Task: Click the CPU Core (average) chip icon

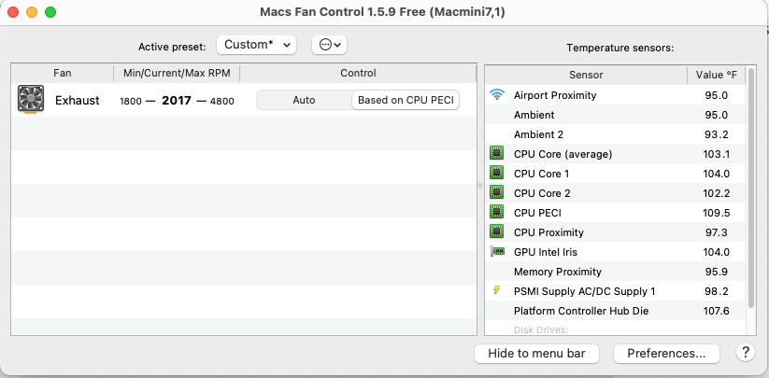Action: (496, 154)
